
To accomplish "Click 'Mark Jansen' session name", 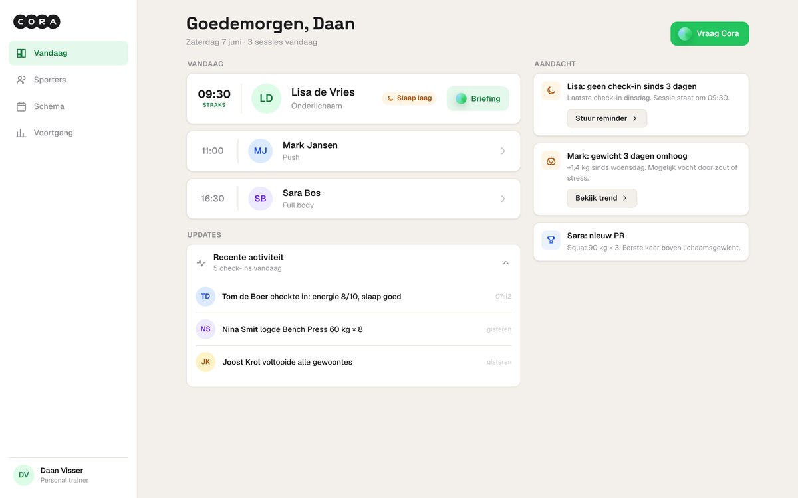I will 310,145.
